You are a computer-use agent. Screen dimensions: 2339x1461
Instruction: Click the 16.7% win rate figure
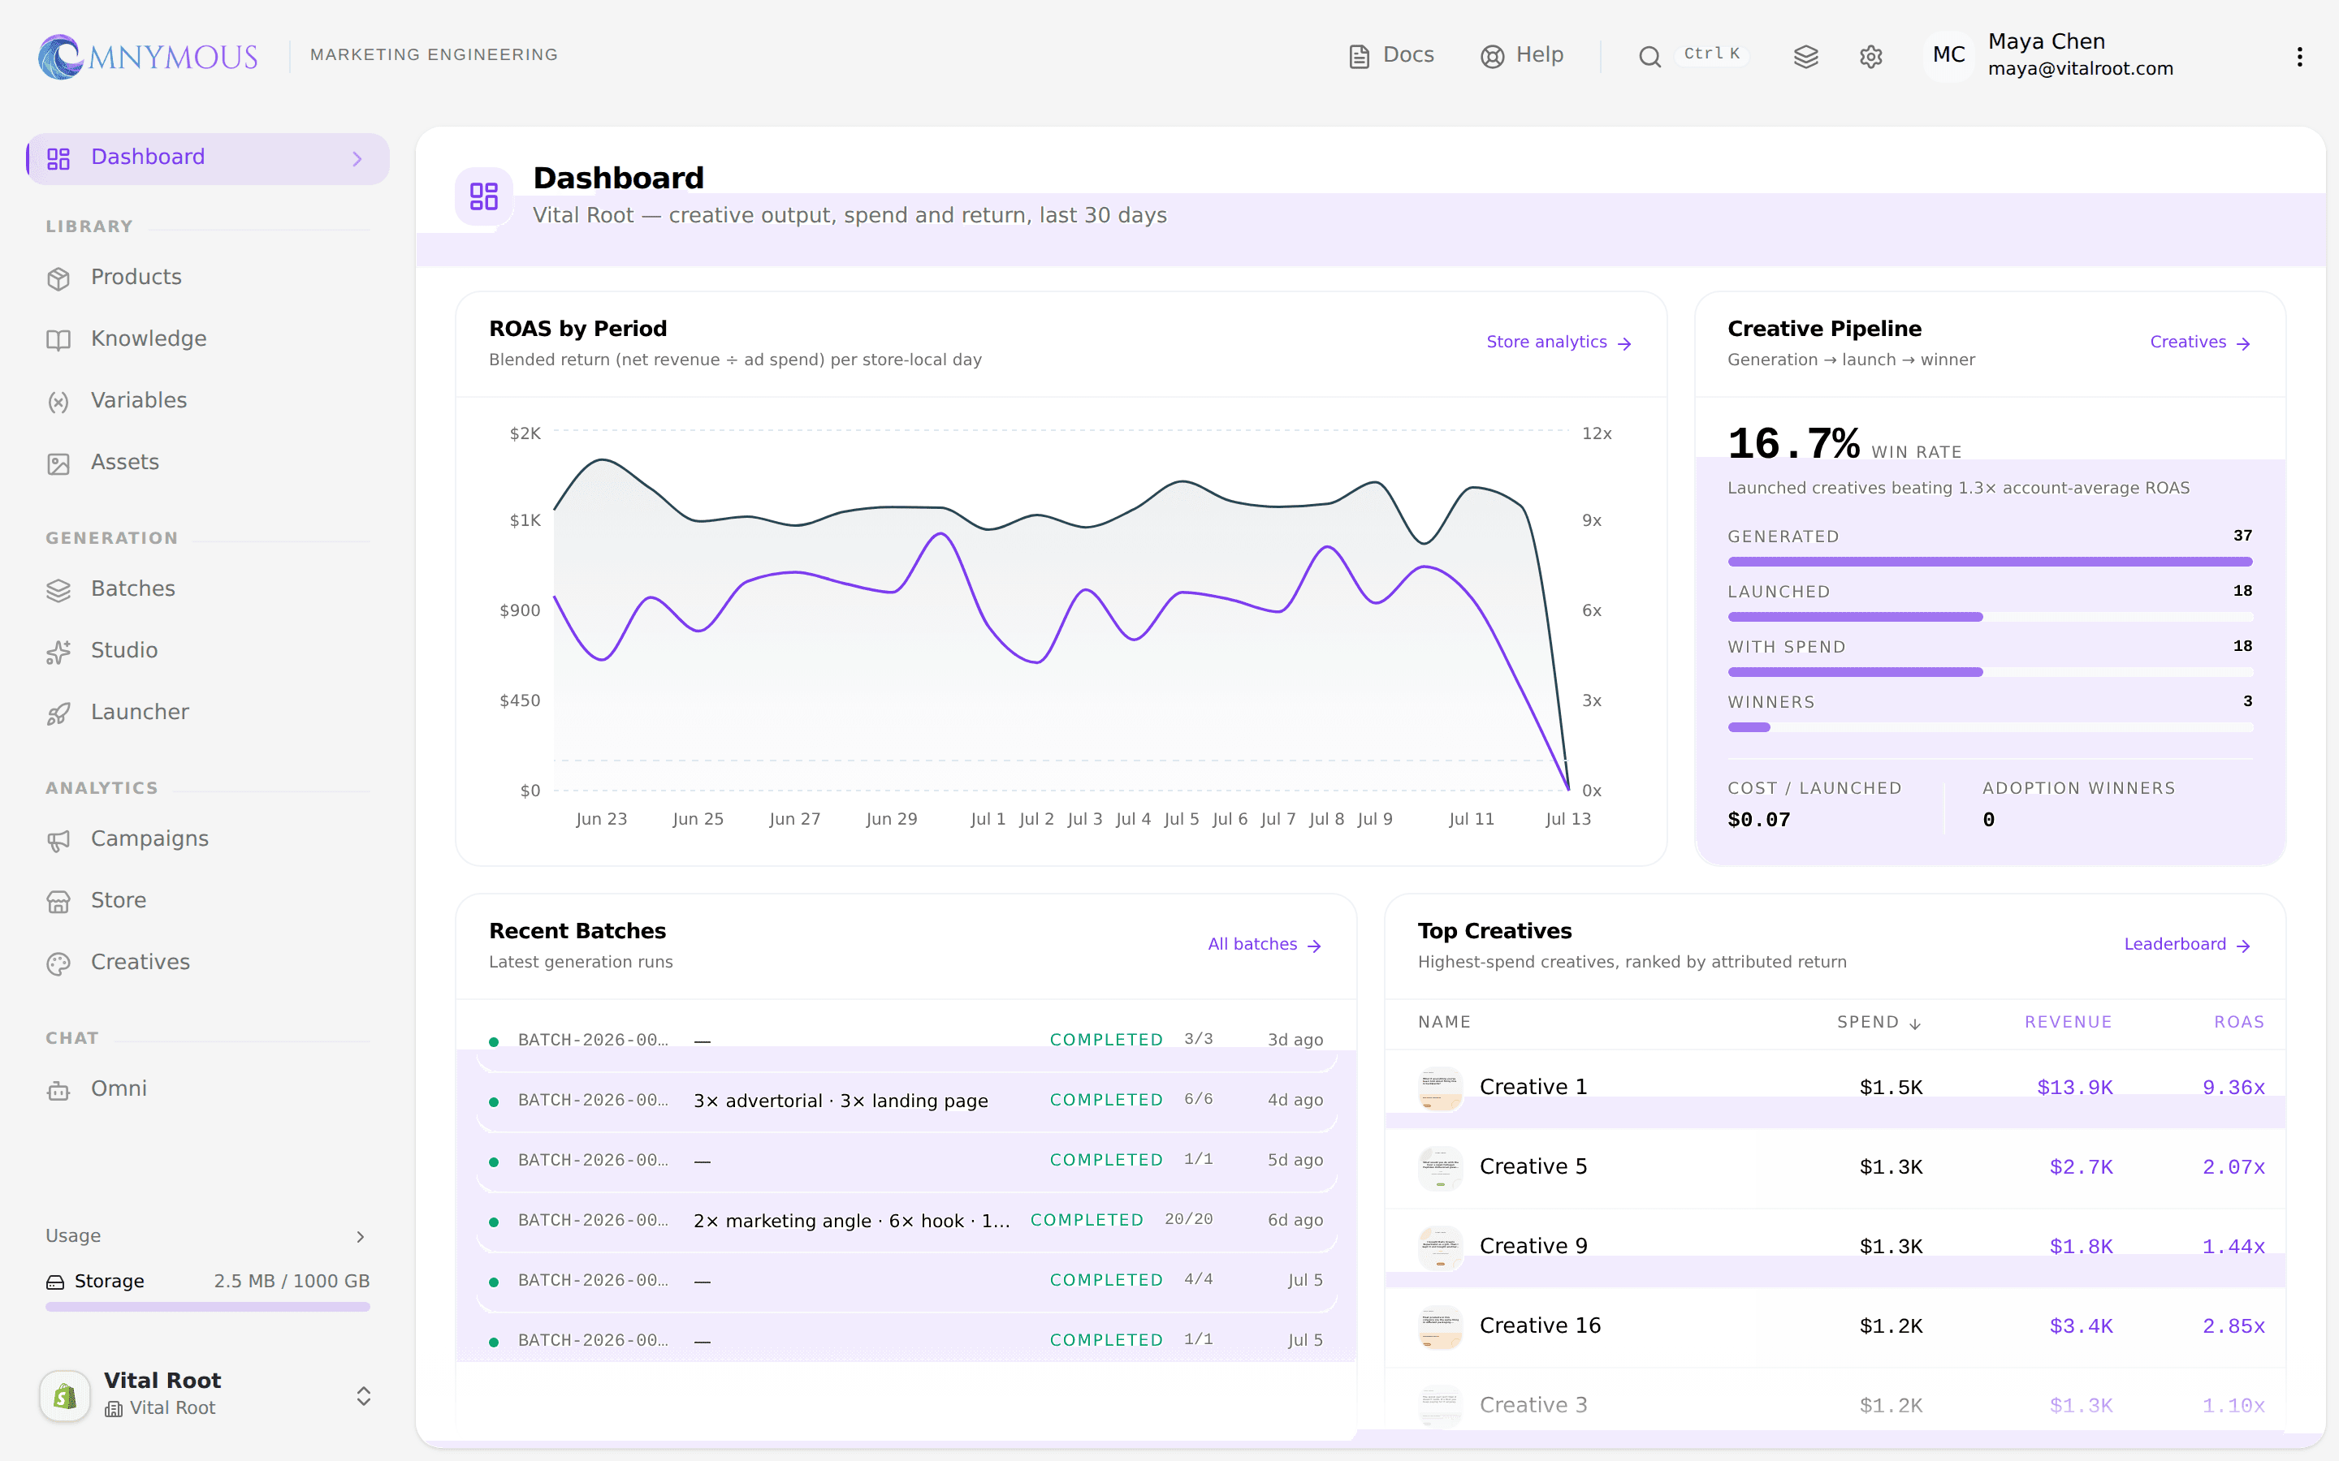pos(1793,443)
